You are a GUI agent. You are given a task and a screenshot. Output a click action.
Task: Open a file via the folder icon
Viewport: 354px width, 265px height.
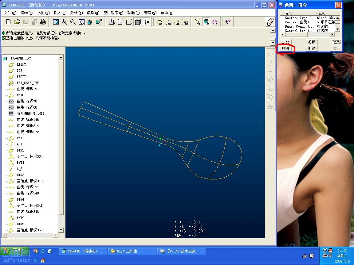17,22
